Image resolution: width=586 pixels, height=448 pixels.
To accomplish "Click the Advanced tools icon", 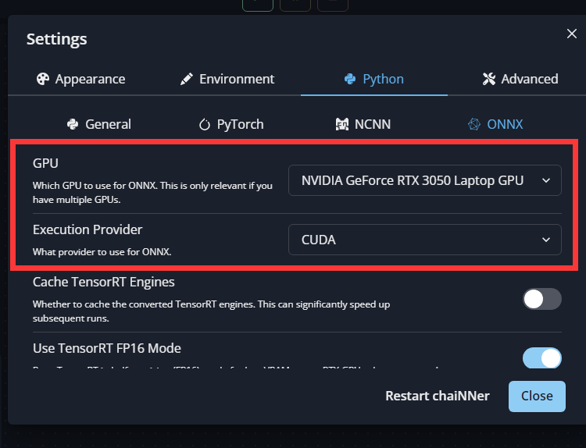I will [x=489, y=79].
